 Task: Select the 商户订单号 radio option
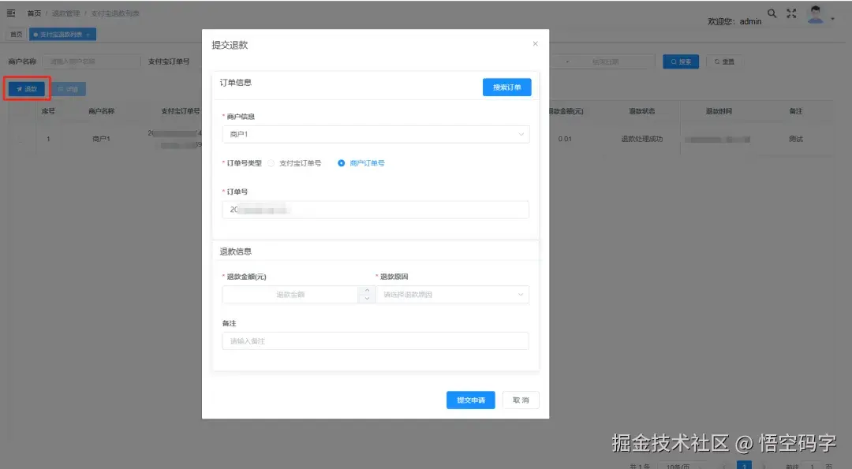point(340,163)
